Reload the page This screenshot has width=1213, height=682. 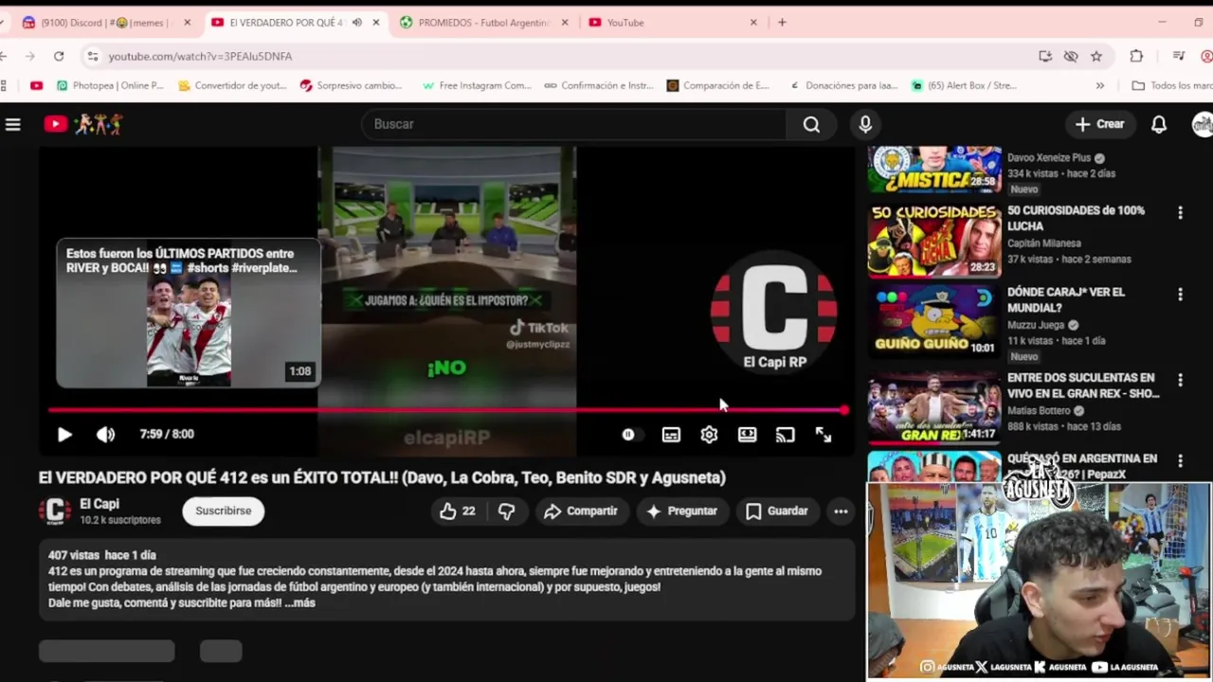coord(59,56)
